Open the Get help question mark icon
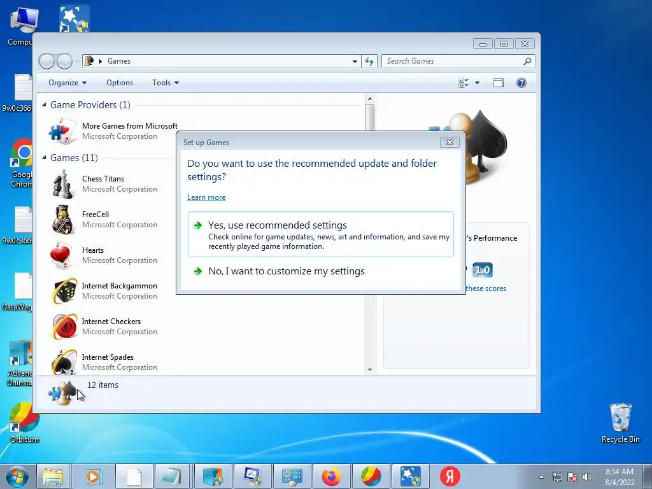652x489 pixels. pos(521,83)
